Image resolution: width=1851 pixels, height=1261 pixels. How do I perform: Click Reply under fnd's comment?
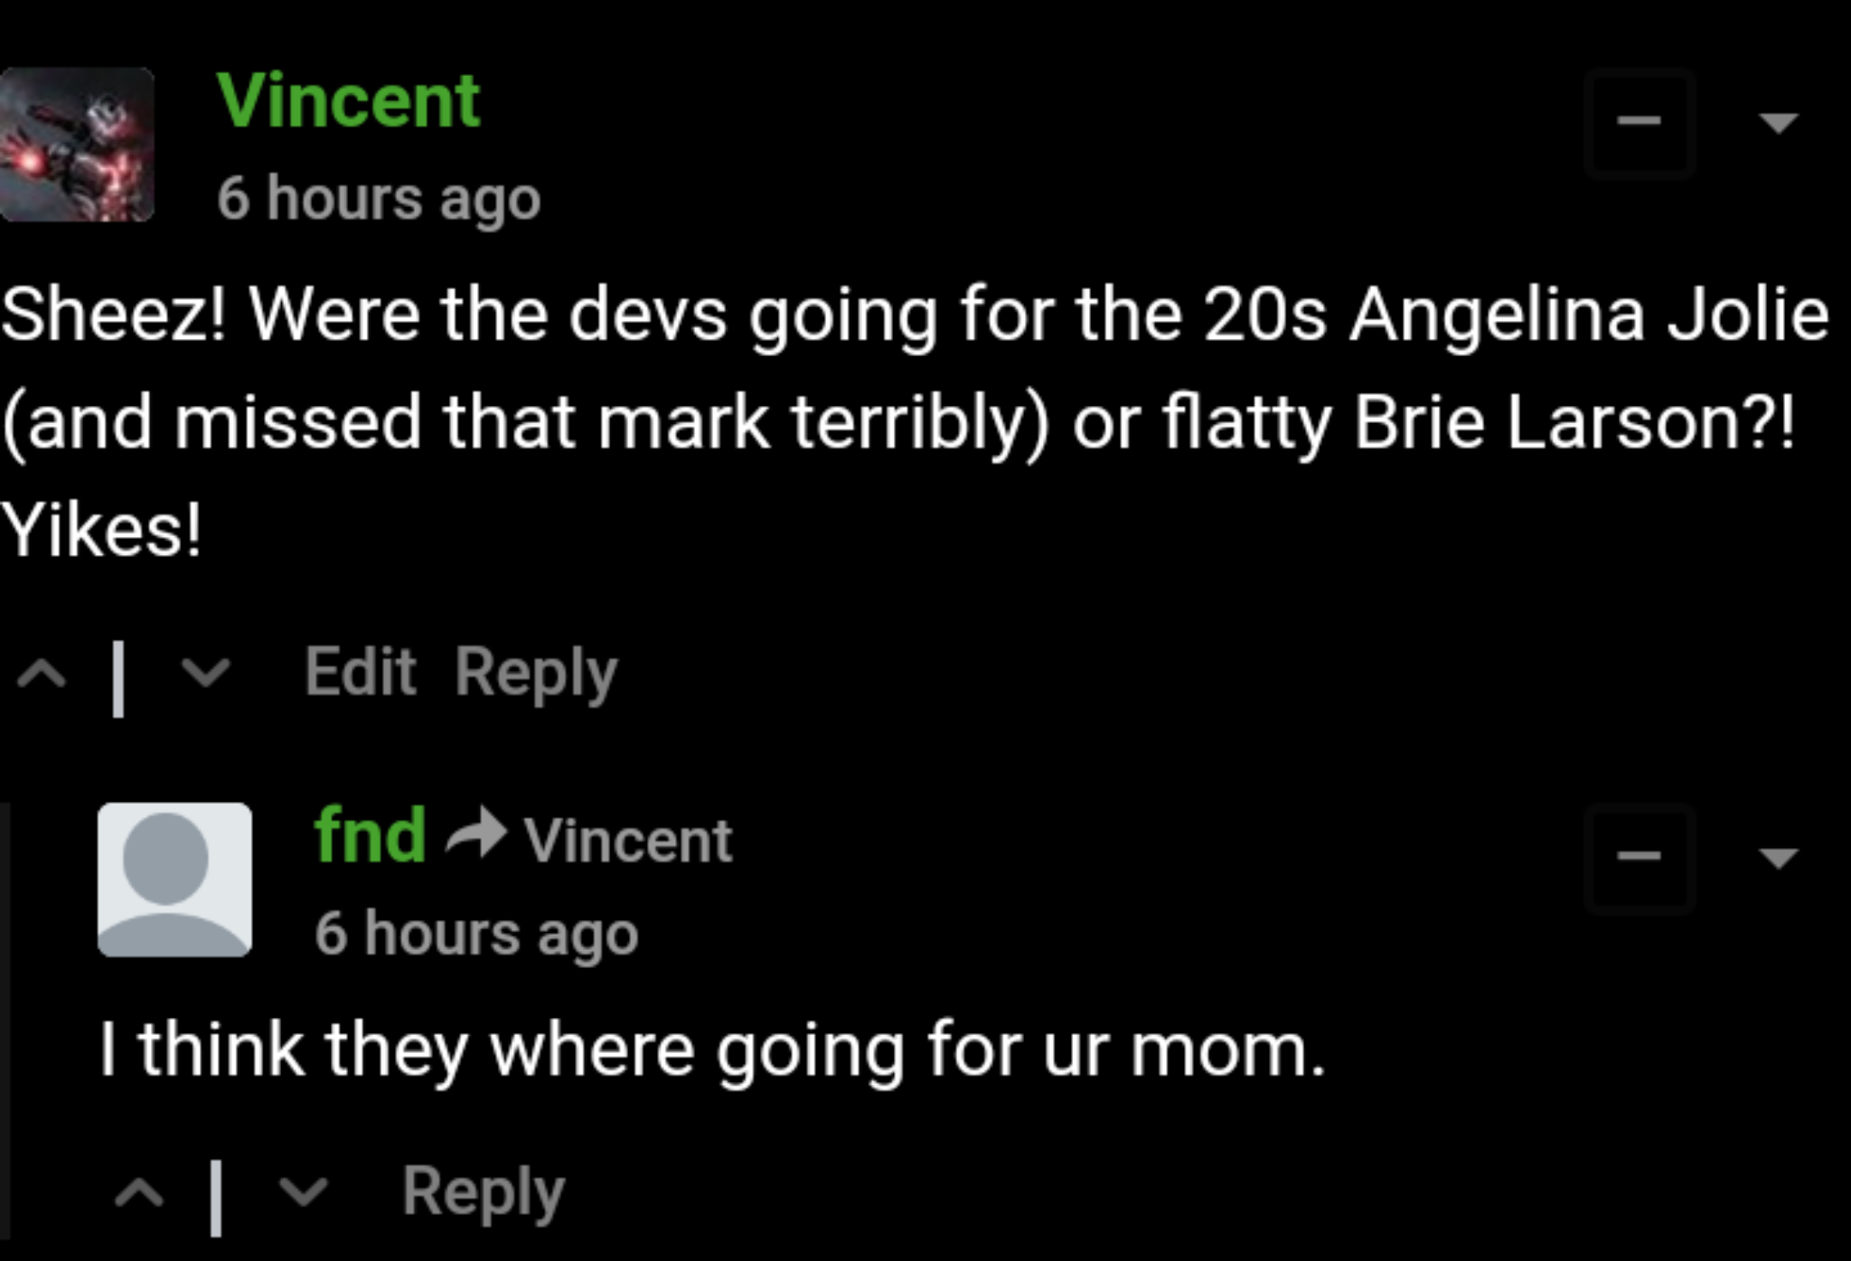click(x=484, y=1193)
